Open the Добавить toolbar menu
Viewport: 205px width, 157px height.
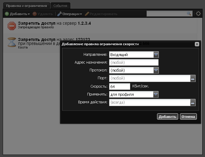point(17,14)
